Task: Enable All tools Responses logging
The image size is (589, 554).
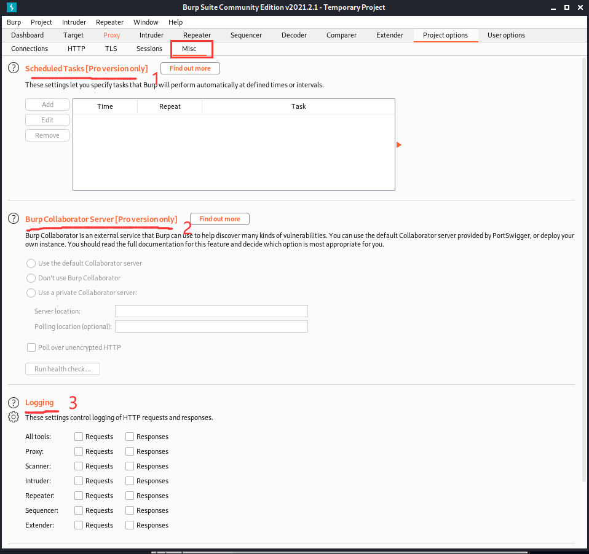Action: (130, 437)
